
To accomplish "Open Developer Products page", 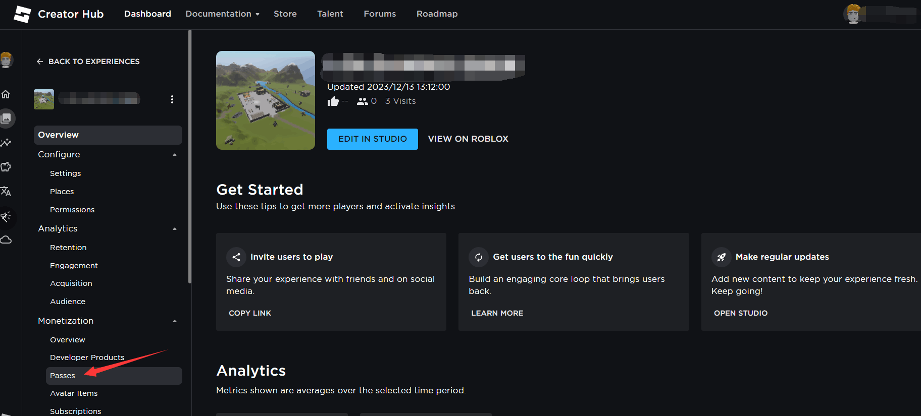I will pyautogui.click(x=87, y=358).
